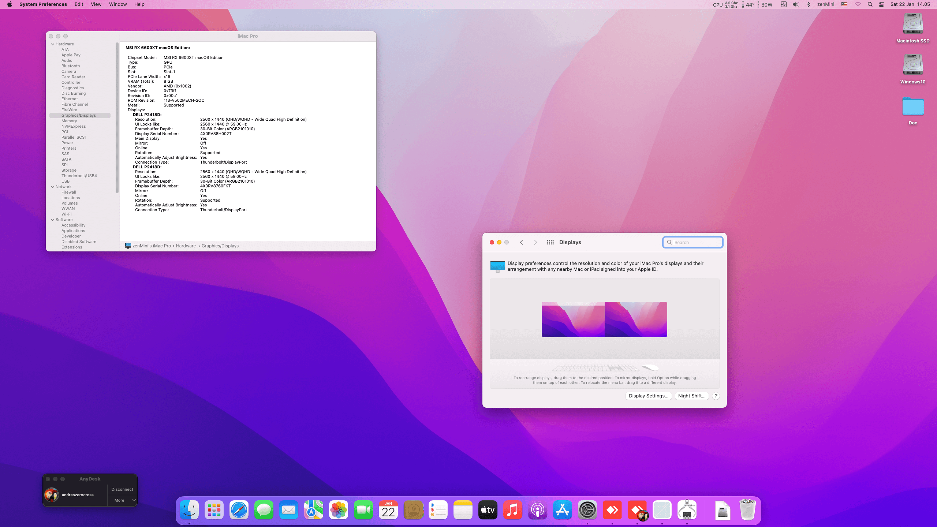Open Control Center in menu bar

[882, 4]
